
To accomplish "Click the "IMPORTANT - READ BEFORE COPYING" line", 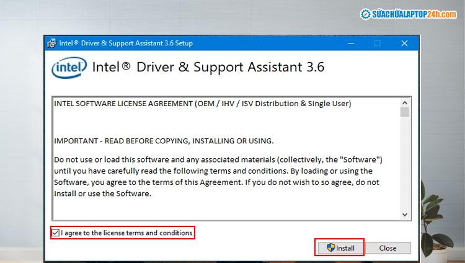I will 164,141.
